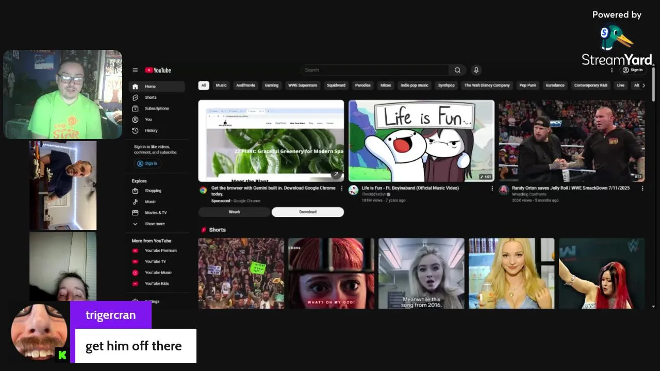Open more options for Chrome sponsored ad
The width and height of the screenshot is (660, 371).
click(x=341, y=189)
